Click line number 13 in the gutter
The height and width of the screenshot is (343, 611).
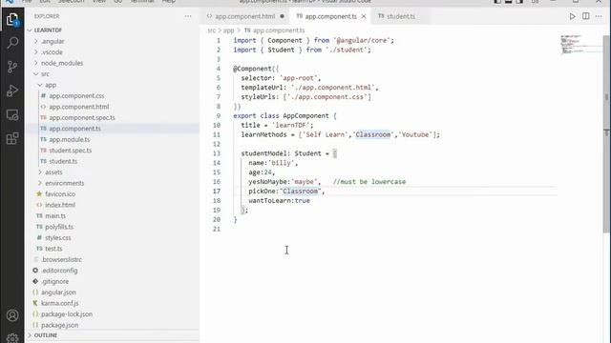217,153
